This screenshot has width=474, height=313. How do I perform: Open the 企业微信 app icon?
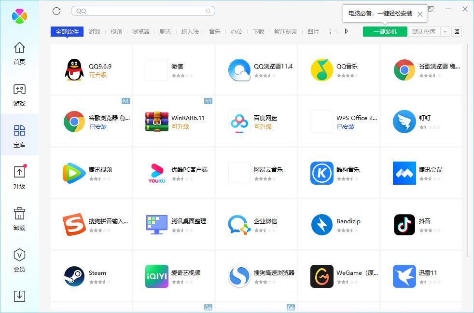tap(239, 225)
